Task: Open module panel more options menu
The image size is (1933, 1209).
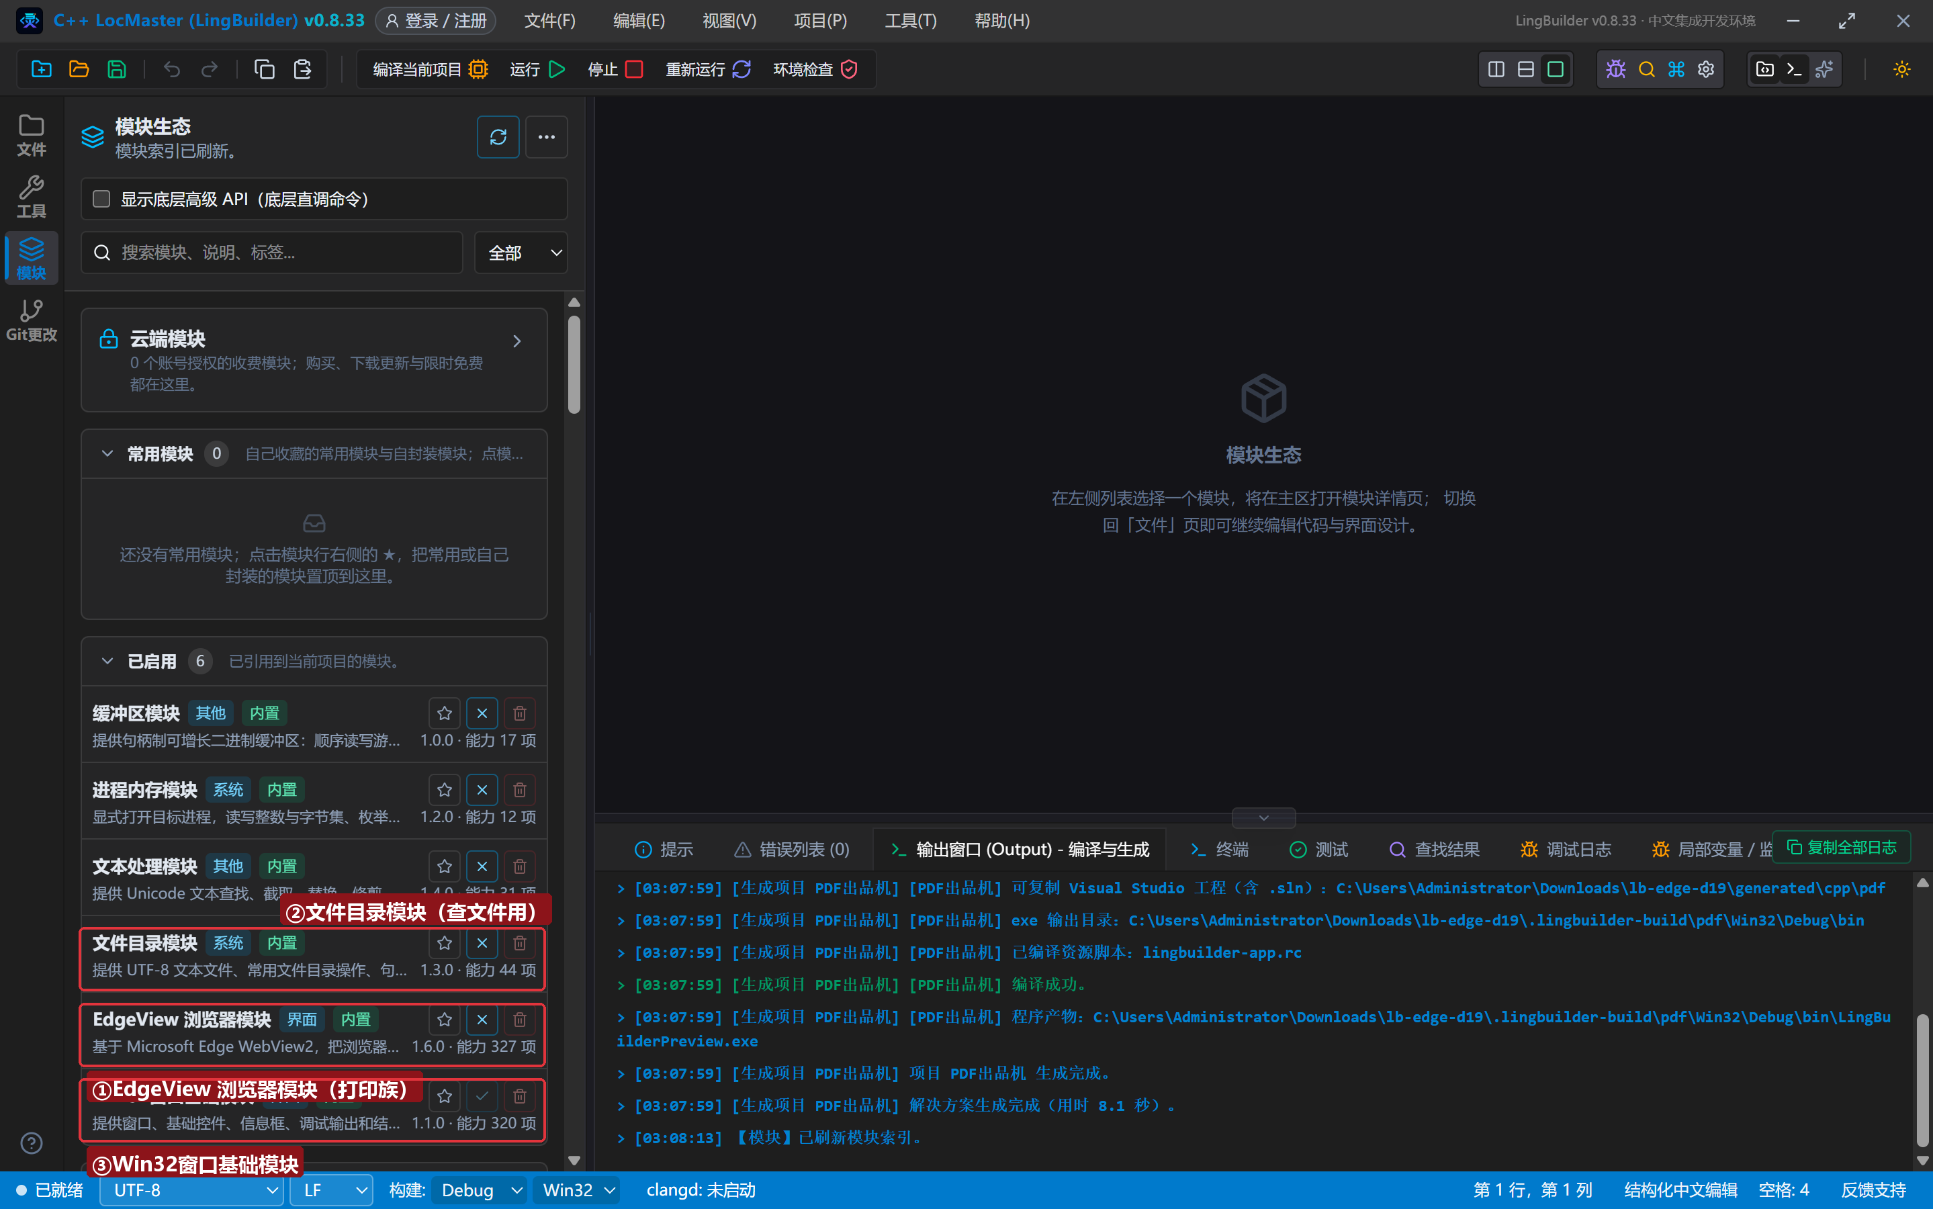Action: click(x=547, y=138)
